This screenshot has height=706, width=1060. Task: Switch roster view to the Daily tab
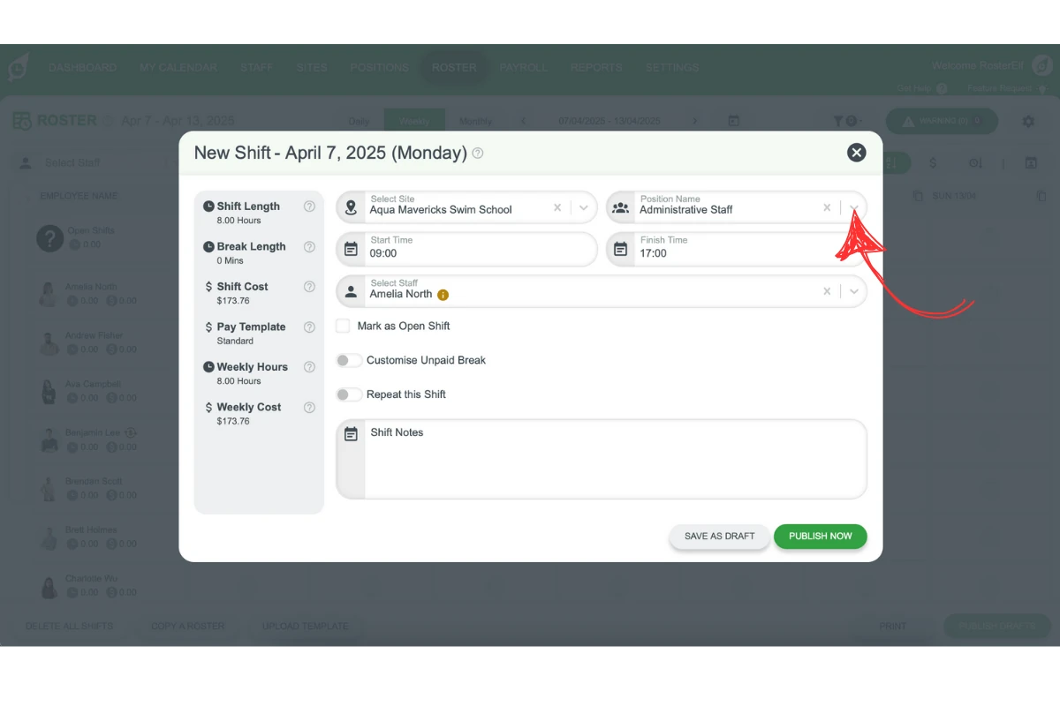pyautogui.click(x=360, y=122)
